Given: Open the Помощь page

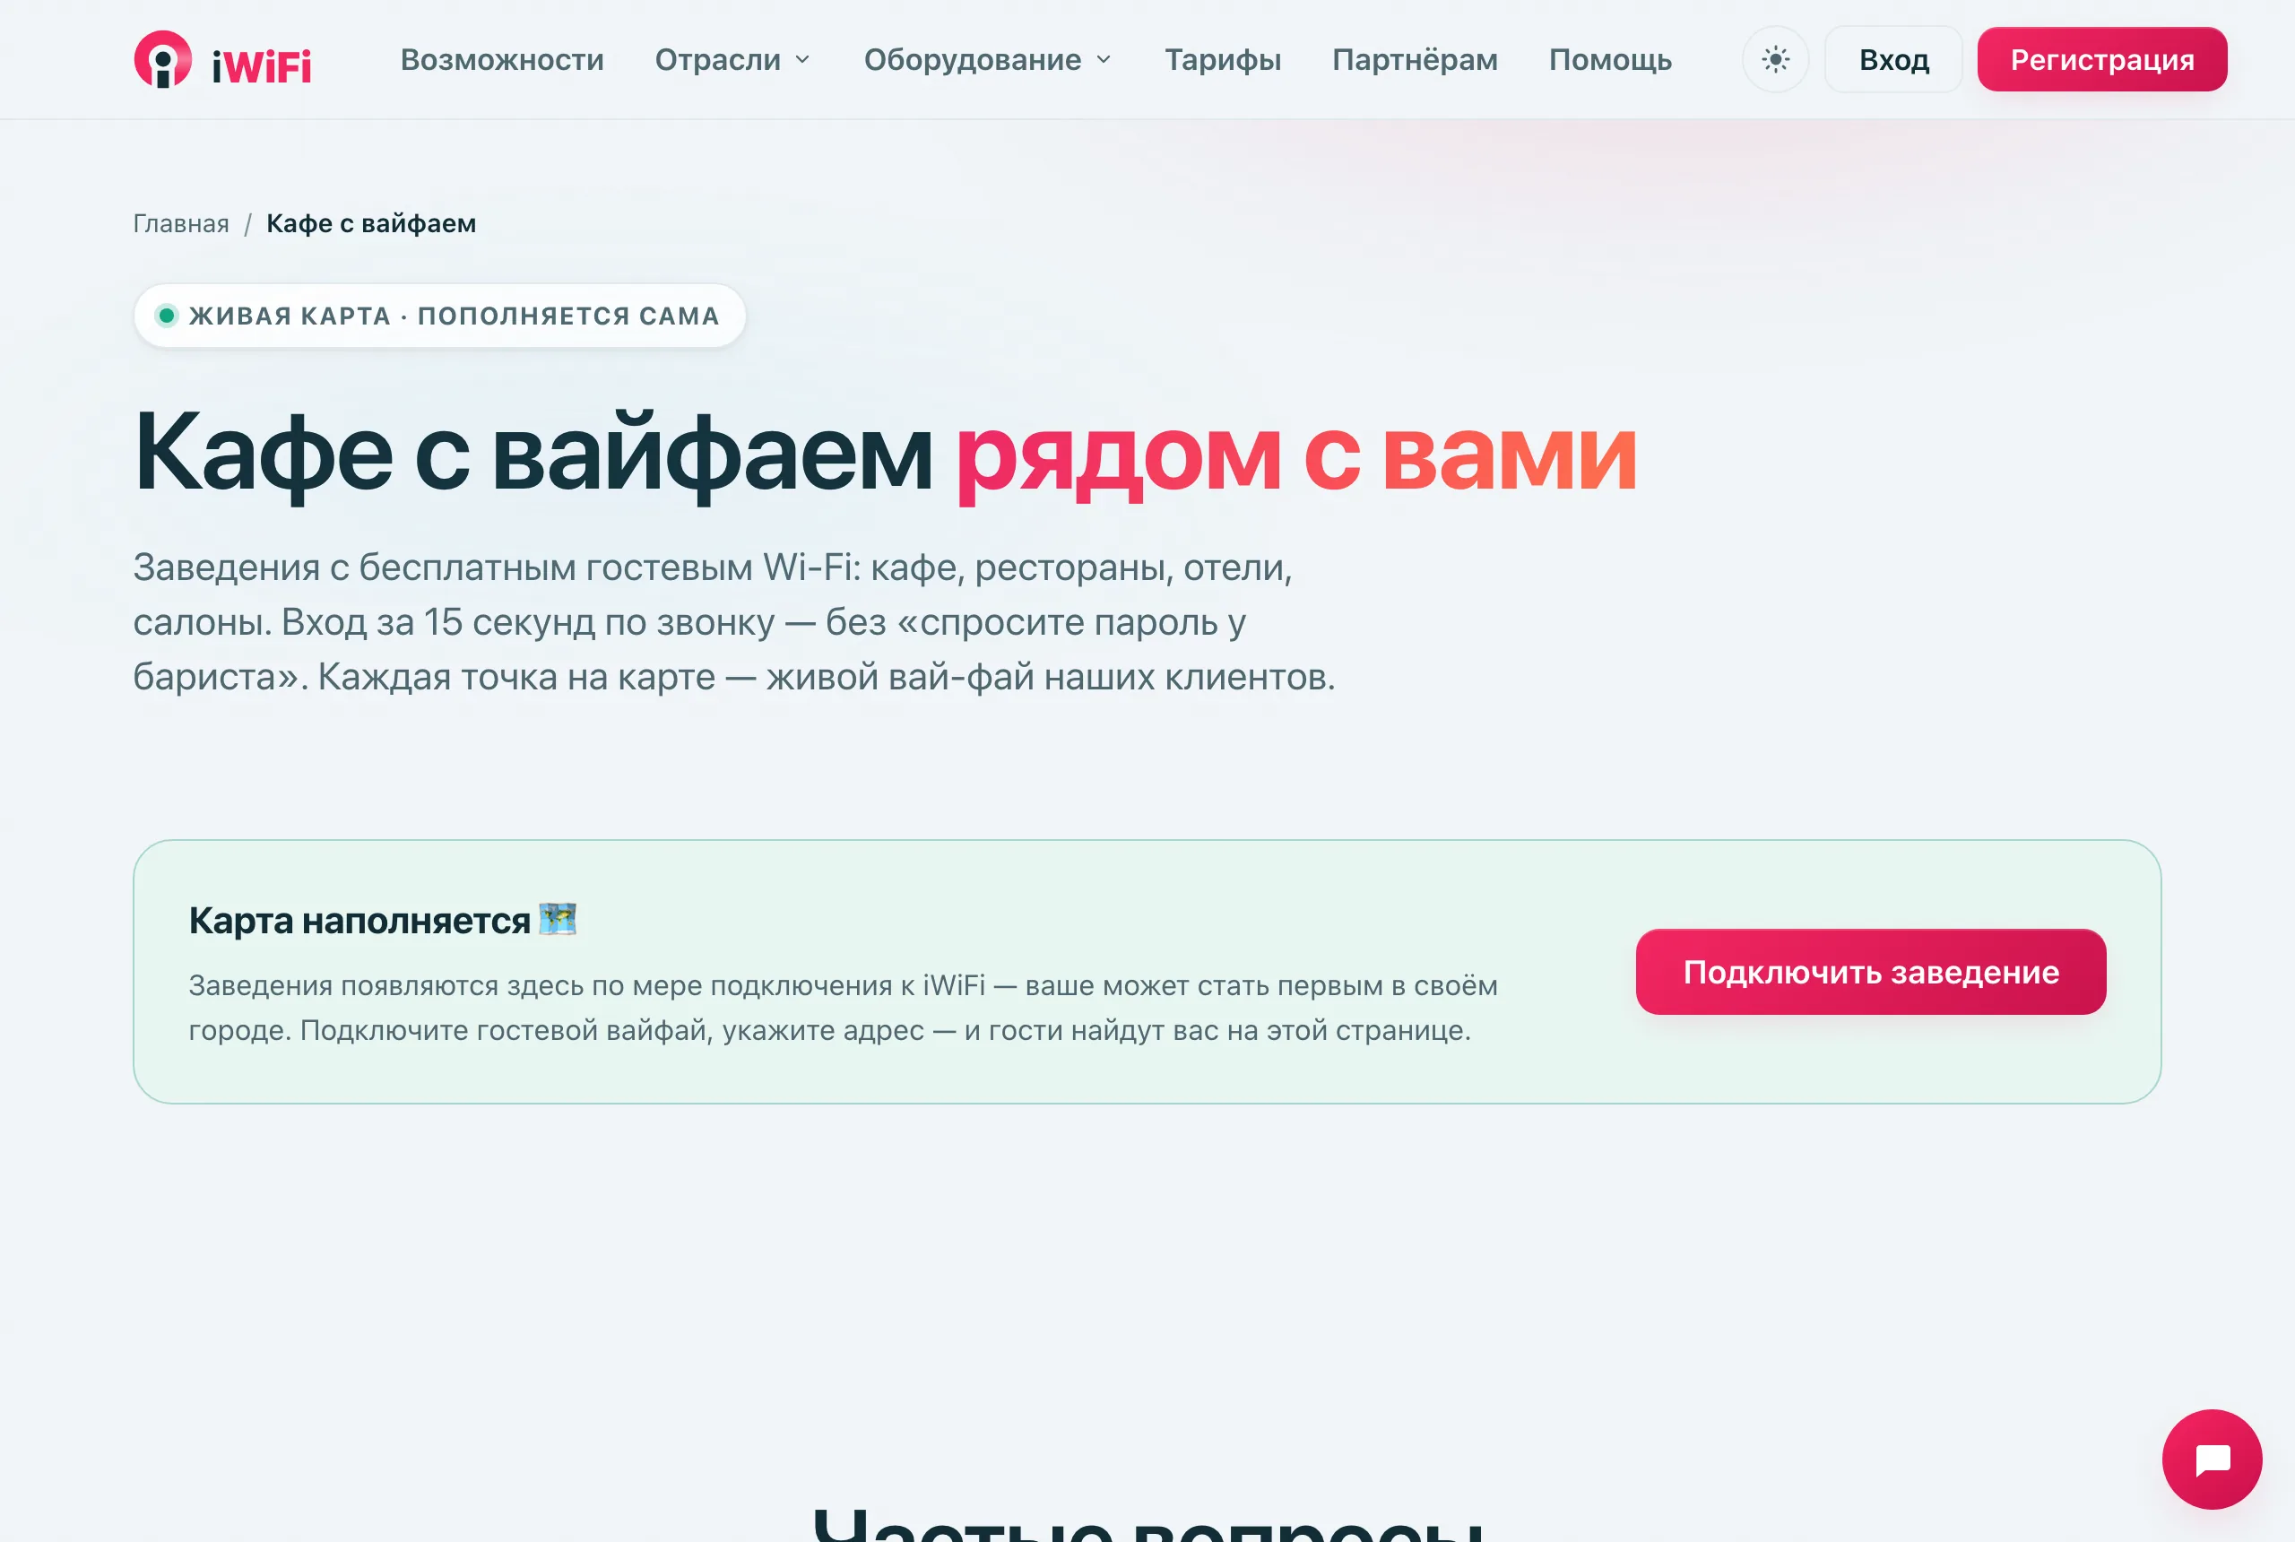Looking at the screenshot, I should pyautogui.click(x=1610, y=60).
